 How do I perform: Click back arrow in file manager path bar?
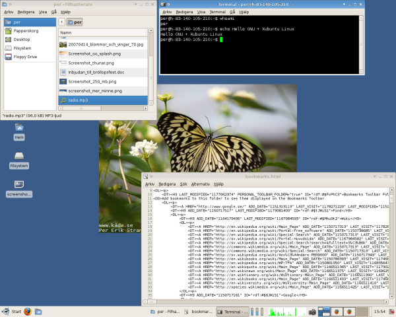(x=61, y=22)
